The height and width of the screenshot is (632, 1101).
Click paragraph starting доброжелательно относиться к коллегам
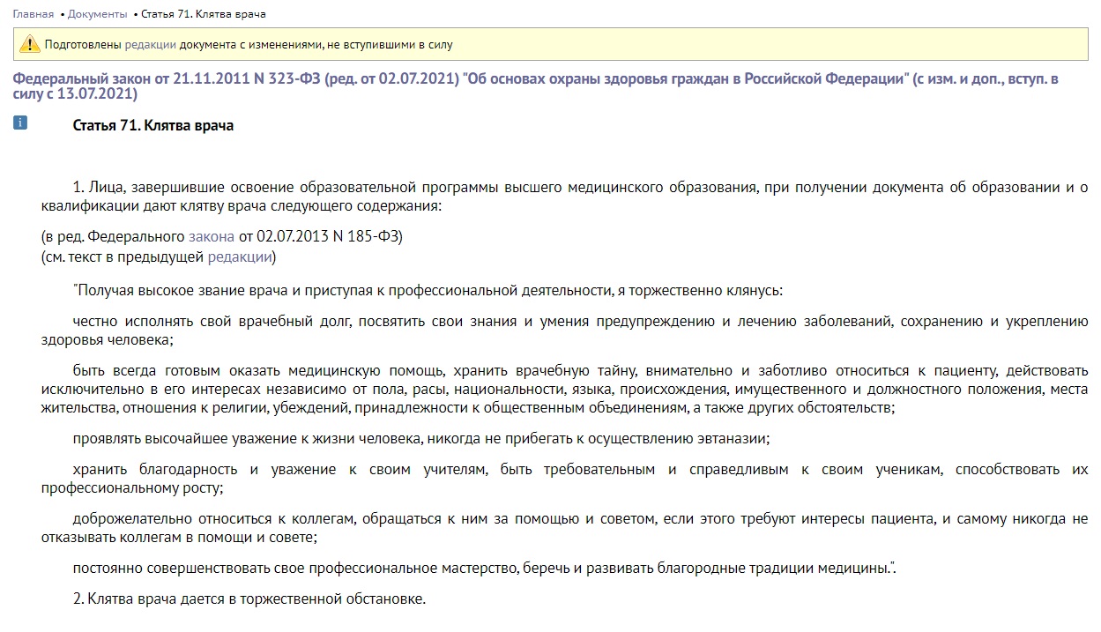click(x=564, y=527)
